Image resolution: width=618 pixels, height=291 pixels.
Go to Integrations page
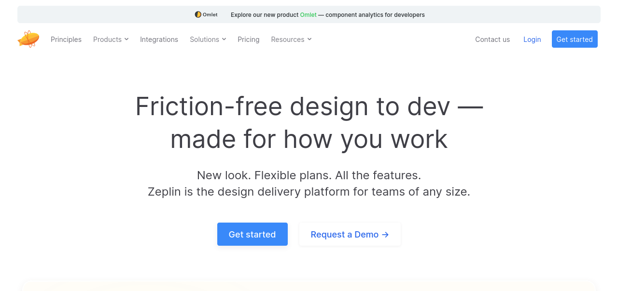pyautogui.click(x=159, y=40)
